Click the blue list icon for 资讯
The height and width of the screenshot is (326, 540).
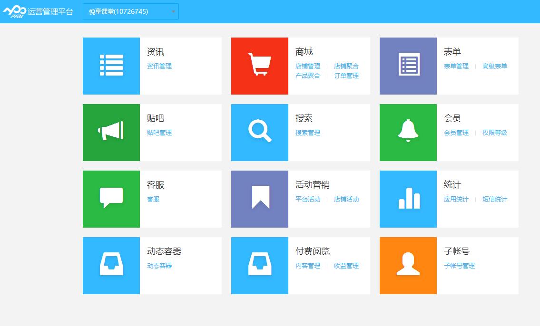pyautogui.click(x=111, y=66)
